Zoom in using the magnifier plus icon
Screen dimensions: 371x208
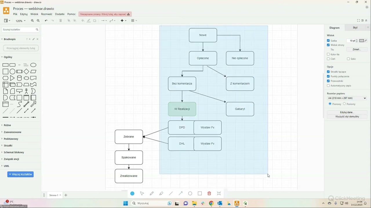[32, 21]
